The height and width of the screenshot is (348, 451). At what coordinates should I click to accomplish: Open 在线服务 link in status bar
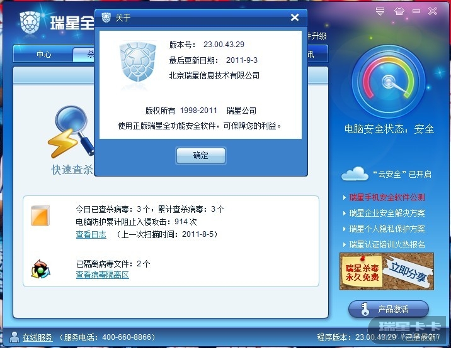(37, 337)
